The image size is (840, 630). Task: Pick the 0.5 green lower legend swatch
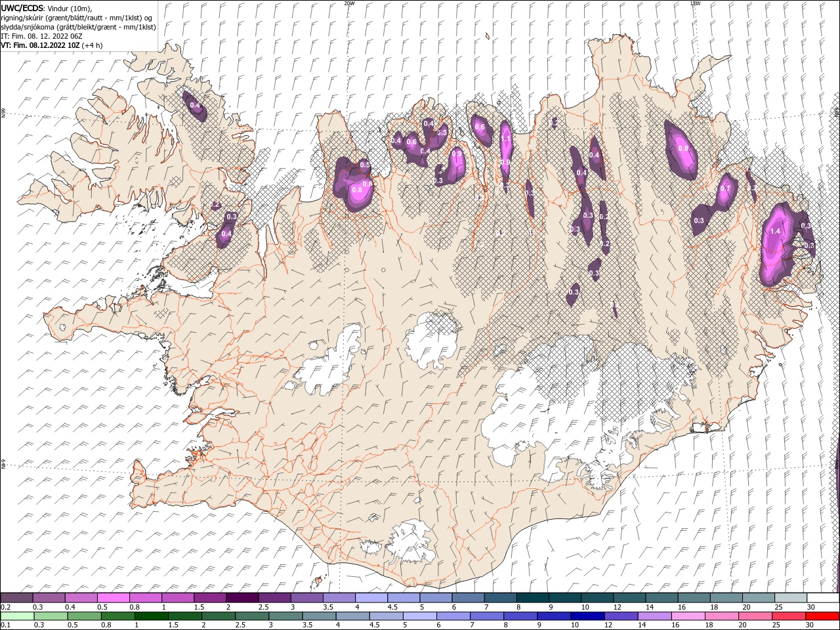(85, 616)
